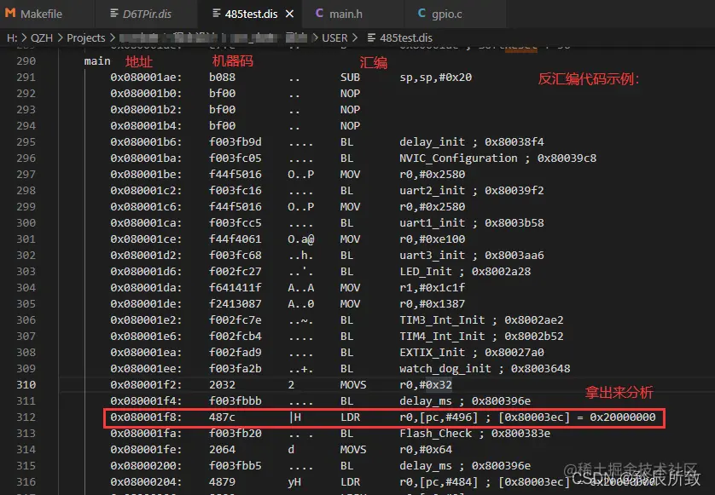Viewport: 715px width, 495px height.
Task: Click machine code 487c
Action: (222, 417)
